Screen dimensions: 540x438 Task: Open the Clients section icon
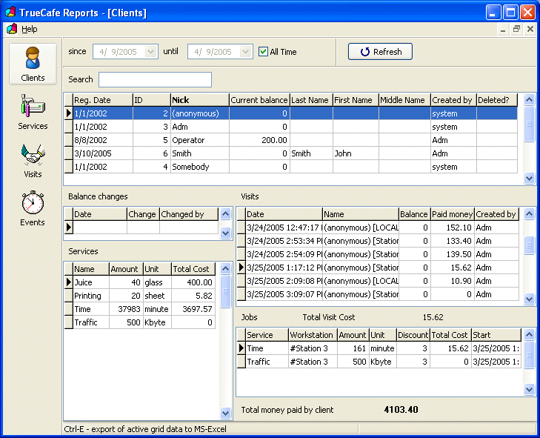(33, 59)
